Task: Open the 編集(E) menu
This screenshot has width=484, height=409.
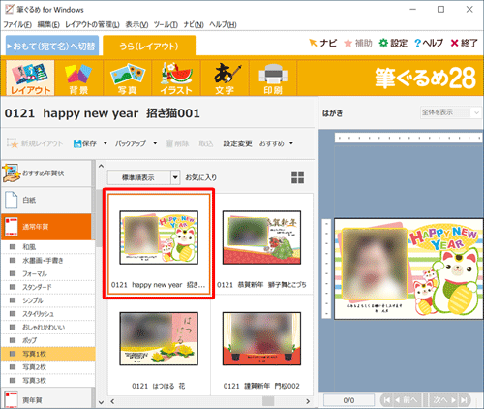Action: tap(48, 24)
